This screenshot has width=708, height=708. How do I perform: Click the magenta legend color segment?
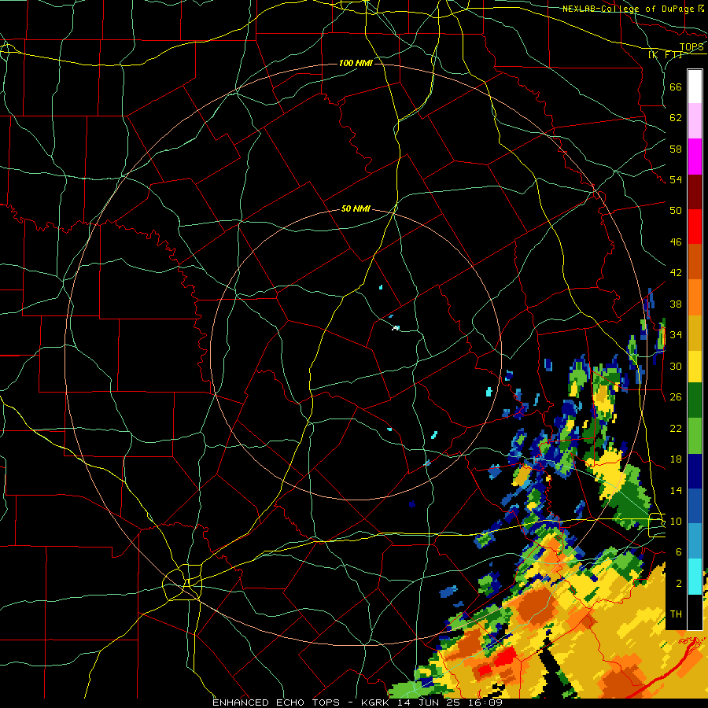point(695,157)
